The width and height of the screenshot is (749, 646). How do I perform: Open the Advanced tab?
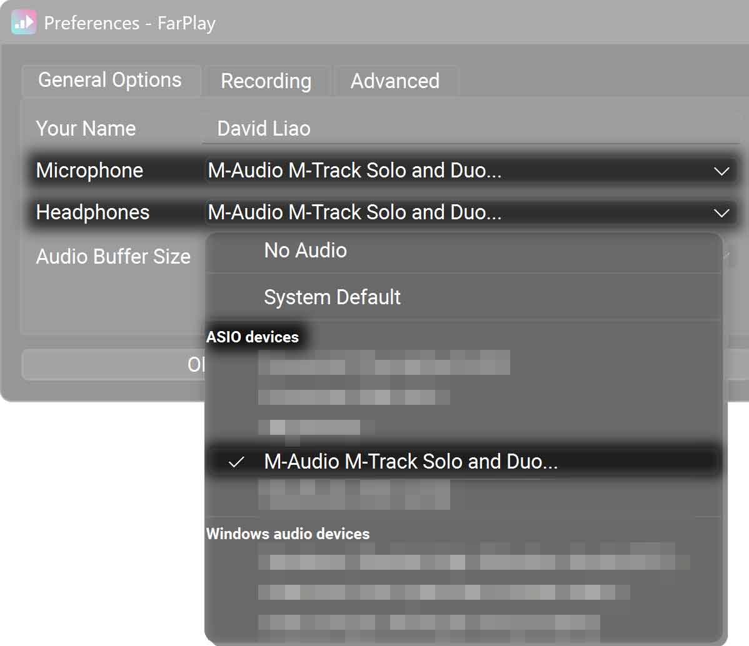coord(395,81)
